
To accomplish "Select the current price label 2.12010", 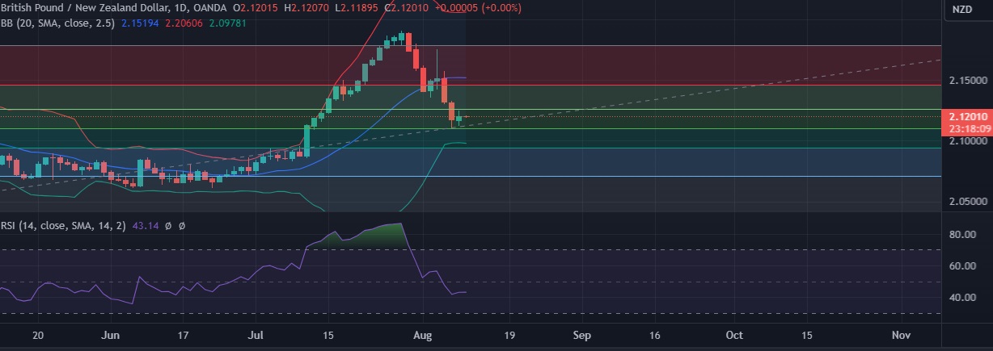I will (x=966, y=116).
